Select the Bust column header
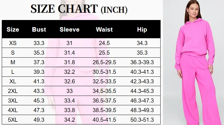 pos(39,29)
